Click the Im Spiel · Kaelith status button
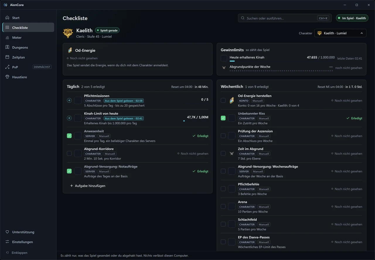 pyautogui.click(x=352, y=18)
